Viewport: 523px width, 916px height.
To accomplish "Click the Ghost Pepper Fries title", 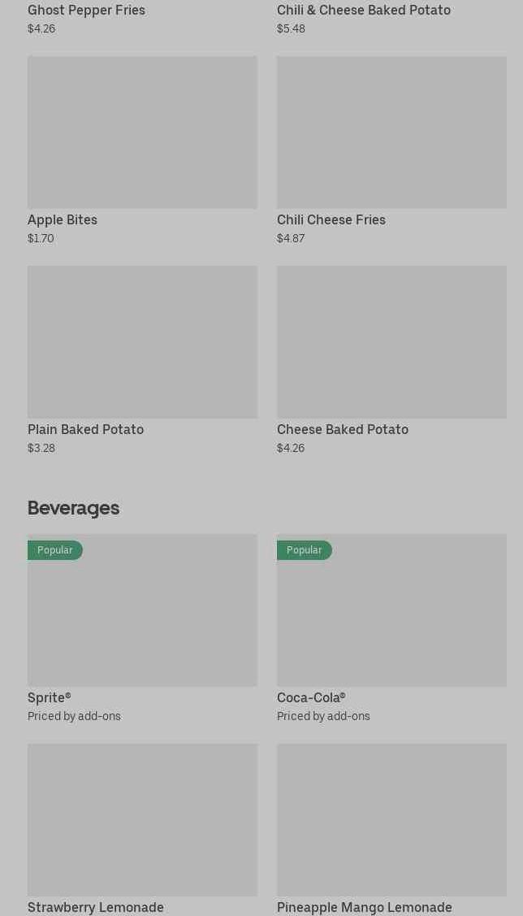I will (x=86, y=10).
